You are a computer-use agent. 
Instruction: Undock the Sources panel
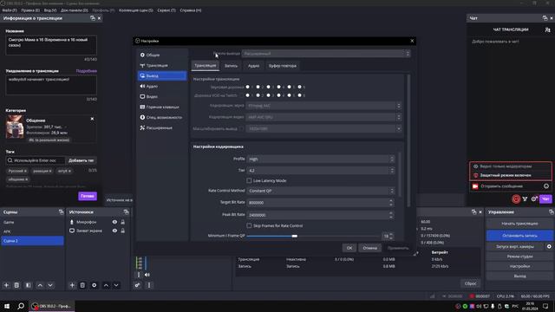(127, 211)
